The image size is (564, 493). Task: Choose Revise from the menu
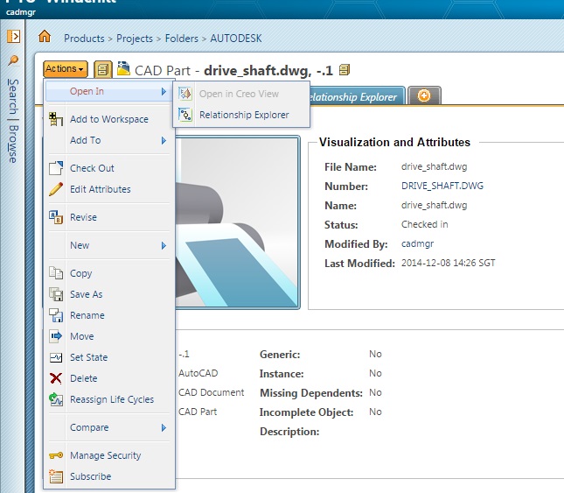point(109,217)
